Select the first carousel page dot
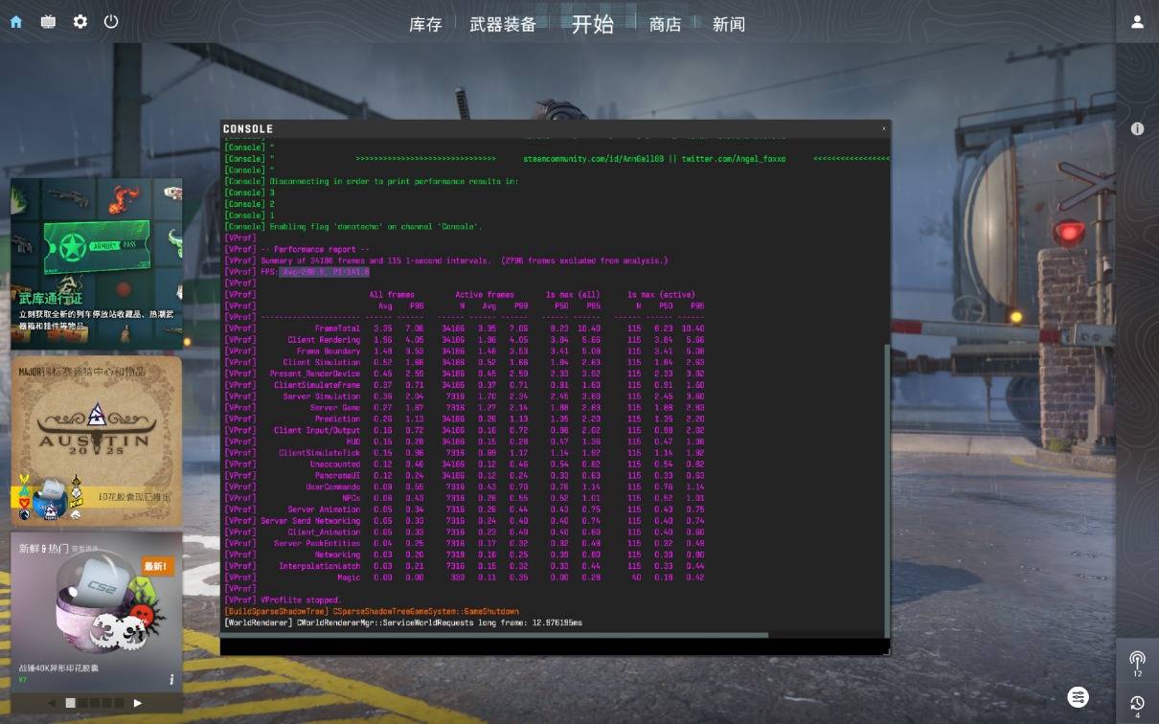This screenshot has width=1159, height=724. (x=70, y=703)
